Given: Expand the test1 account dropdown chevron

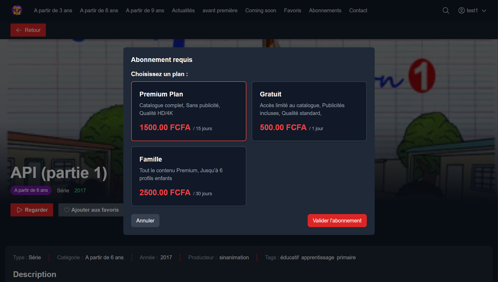Looking at the screenshot, I should (484, 11).
